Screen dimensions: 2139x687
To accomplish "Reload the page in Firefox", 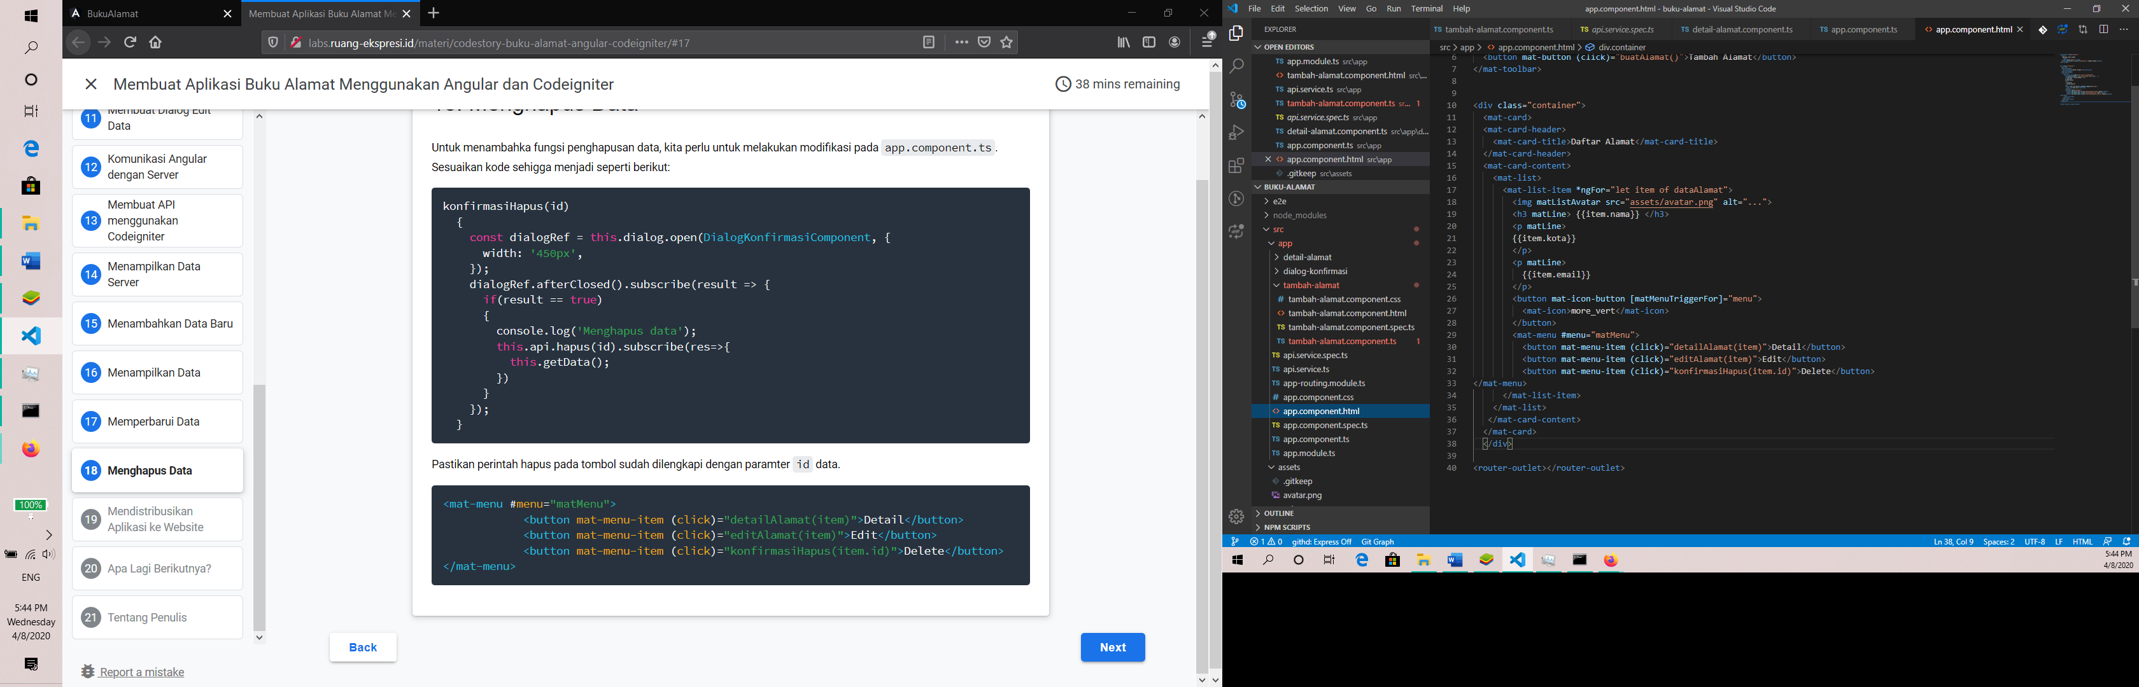I will pos(131,43).
